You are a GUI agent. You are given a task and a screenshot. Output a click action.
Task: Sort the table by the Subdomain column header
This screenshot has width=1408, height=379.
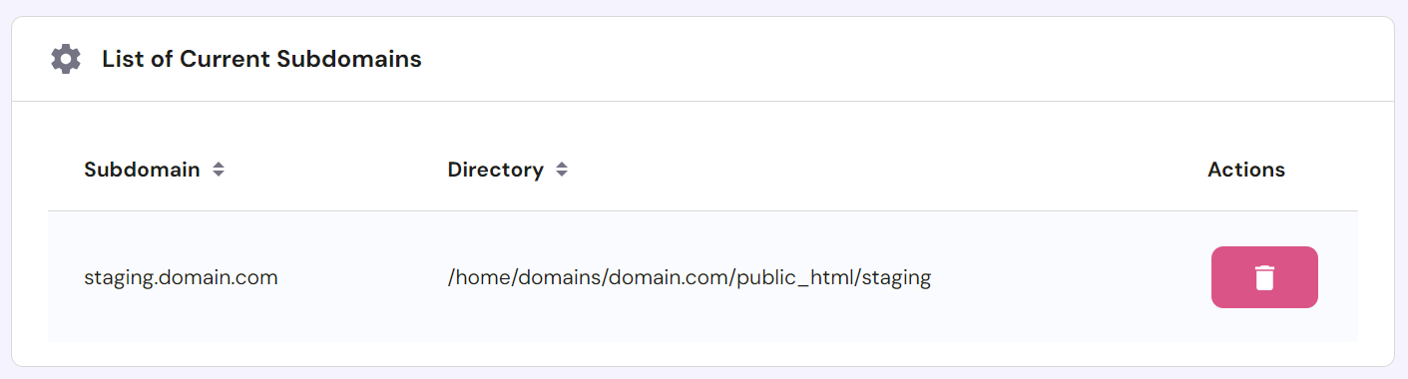point(142,170)
